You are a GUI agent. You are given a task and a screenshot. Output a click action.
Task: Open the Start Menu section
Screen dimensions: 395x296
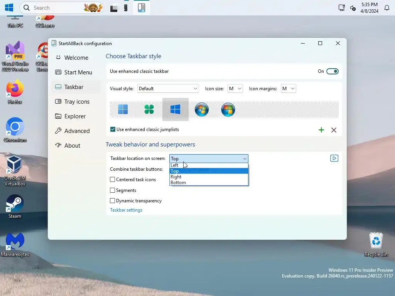pyautogui.click(x=76, y=72)
